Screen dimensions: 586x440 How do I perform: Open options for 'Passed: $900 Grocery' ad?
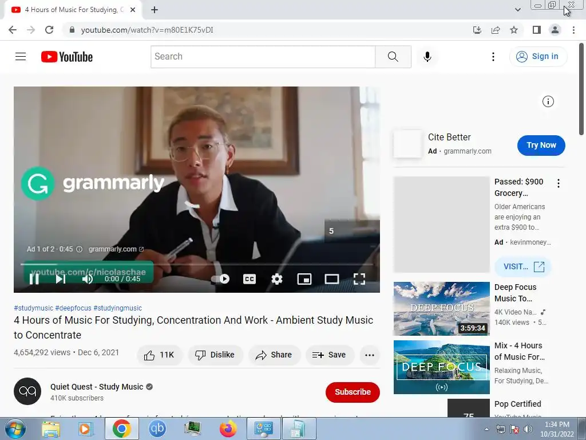pyautogui.click(x=559, y=183)
